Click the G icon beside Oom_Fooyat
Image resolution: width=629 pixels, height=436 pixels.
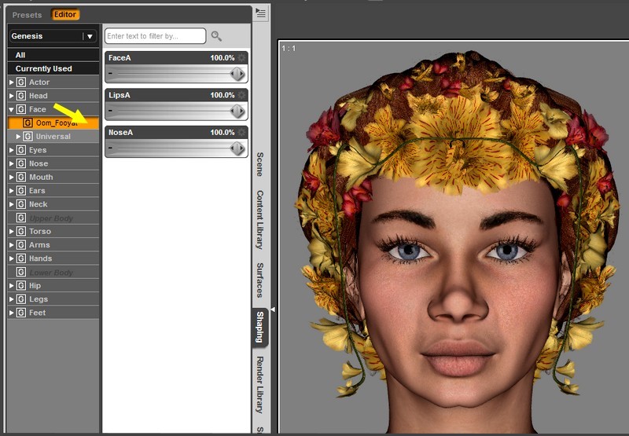(x=28, y=123)
